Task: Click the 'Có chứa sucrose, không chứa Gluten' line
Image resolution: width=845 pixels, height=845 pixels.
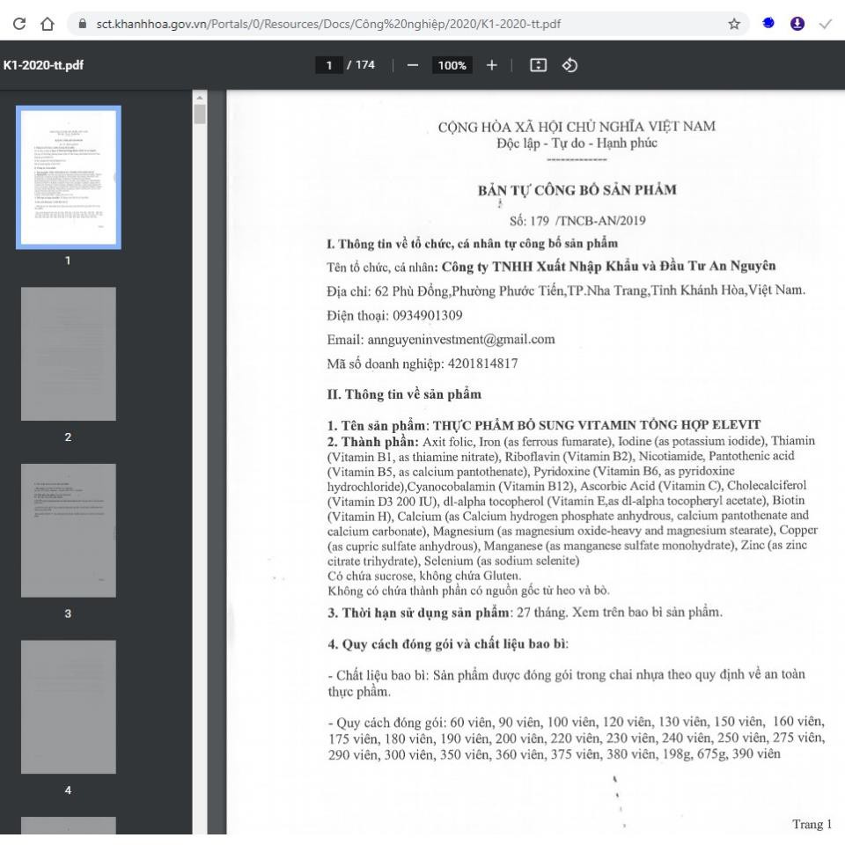Action: (x=424, y=576)
